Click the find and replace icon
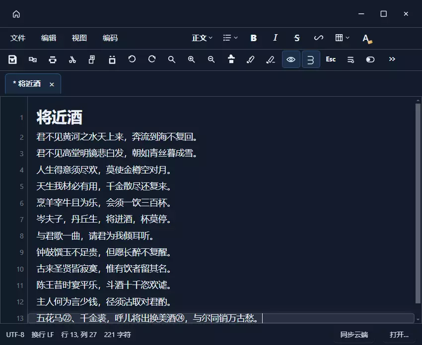 tap(33, 59)
